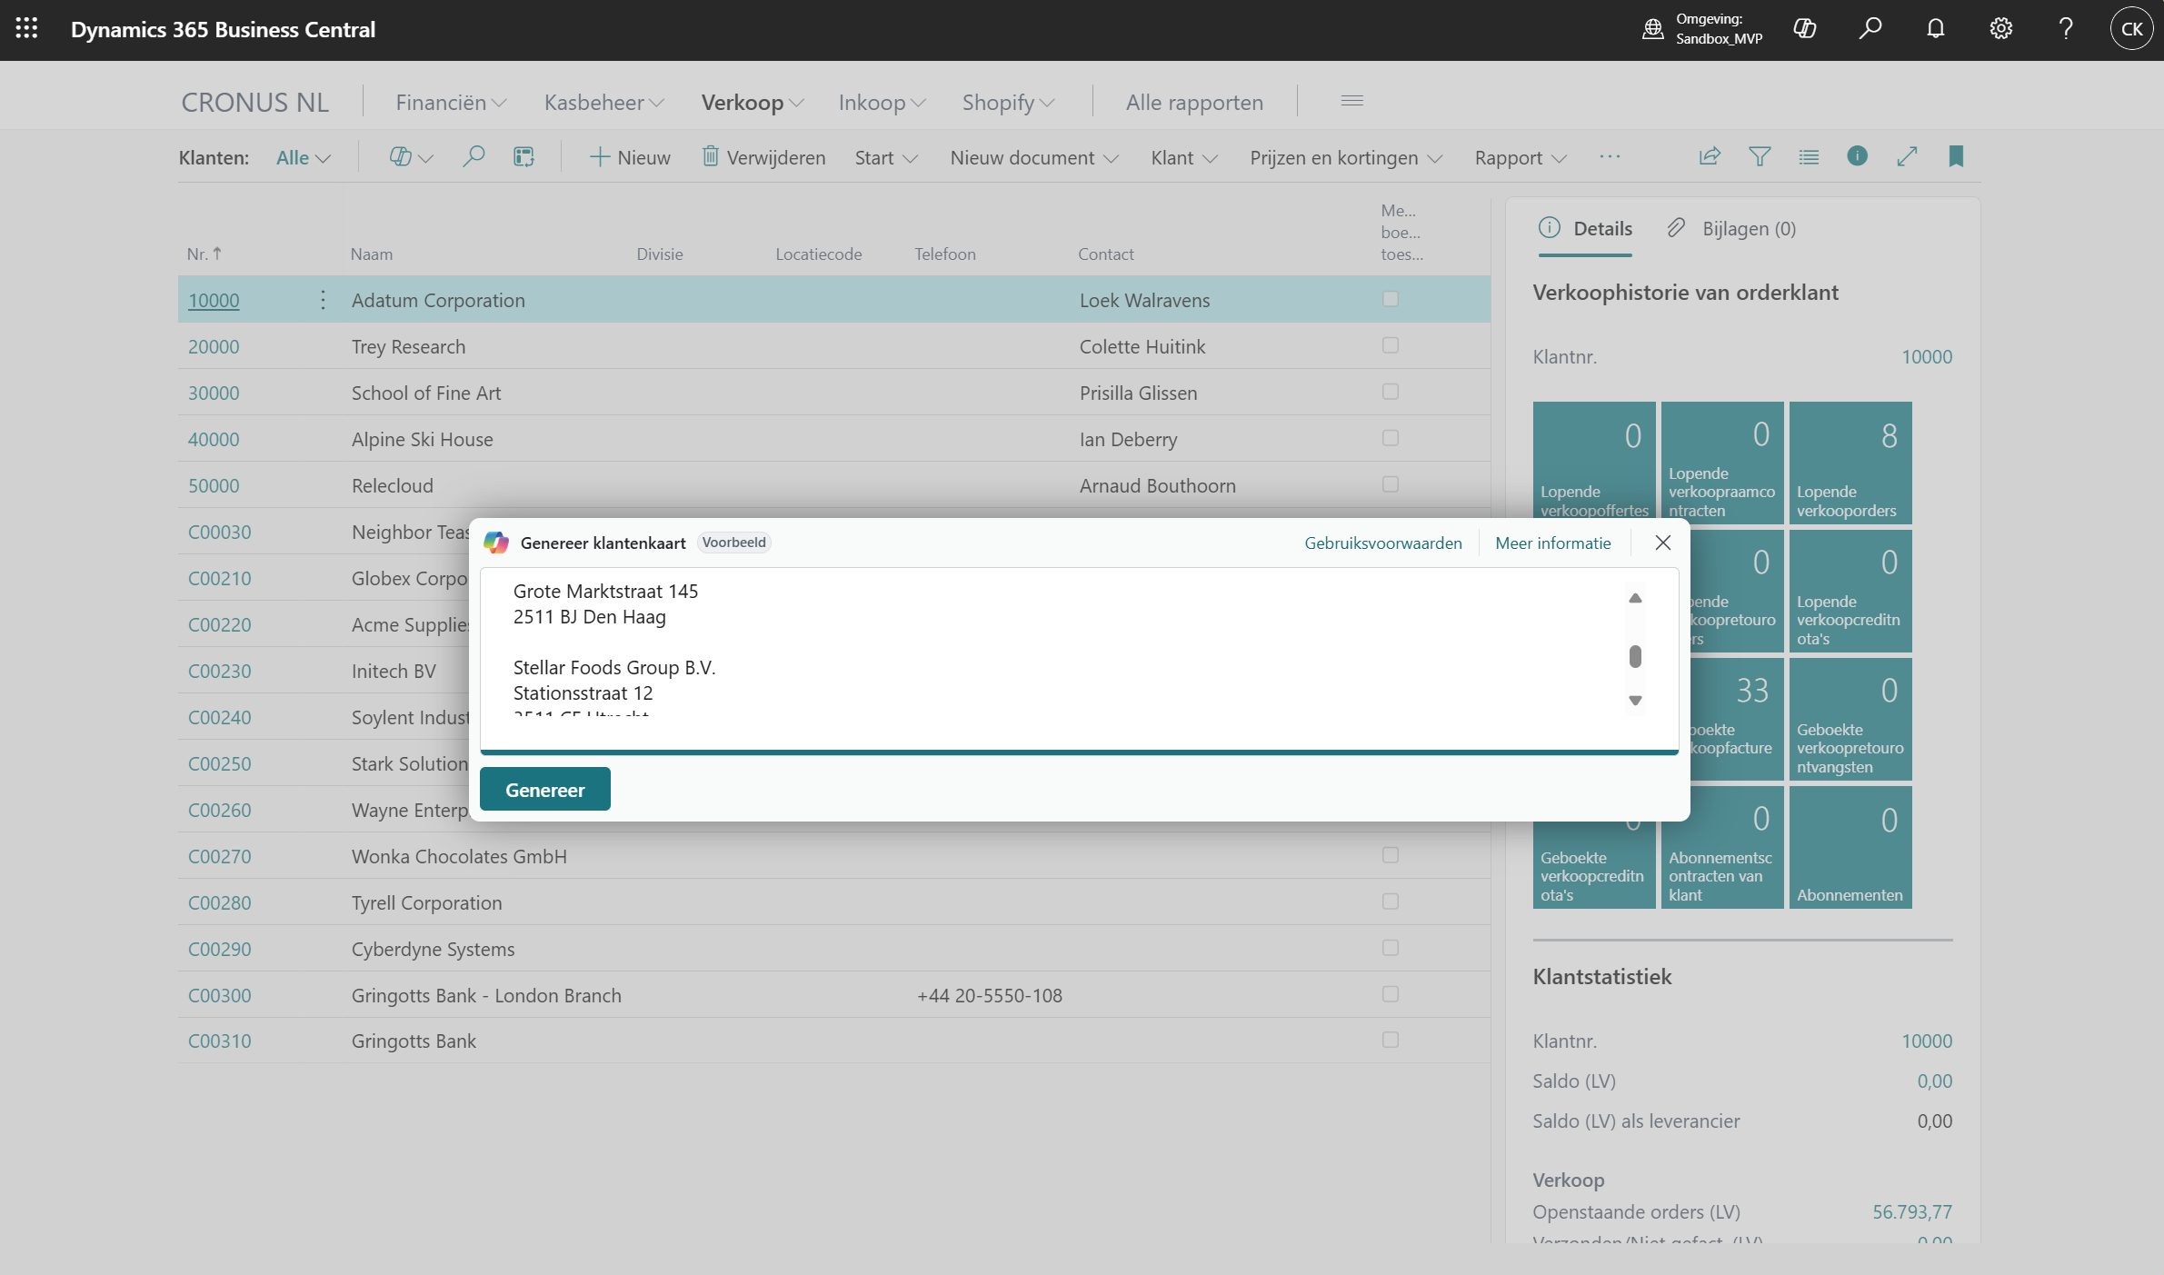Viewport: 2164px width, 1275px height.
Task: Click the share icon in toolbar
Action: (1709, 156)
